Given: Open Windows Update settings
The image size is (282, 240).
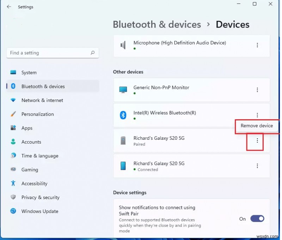Looking at the screenshot, I should (53, 211).
